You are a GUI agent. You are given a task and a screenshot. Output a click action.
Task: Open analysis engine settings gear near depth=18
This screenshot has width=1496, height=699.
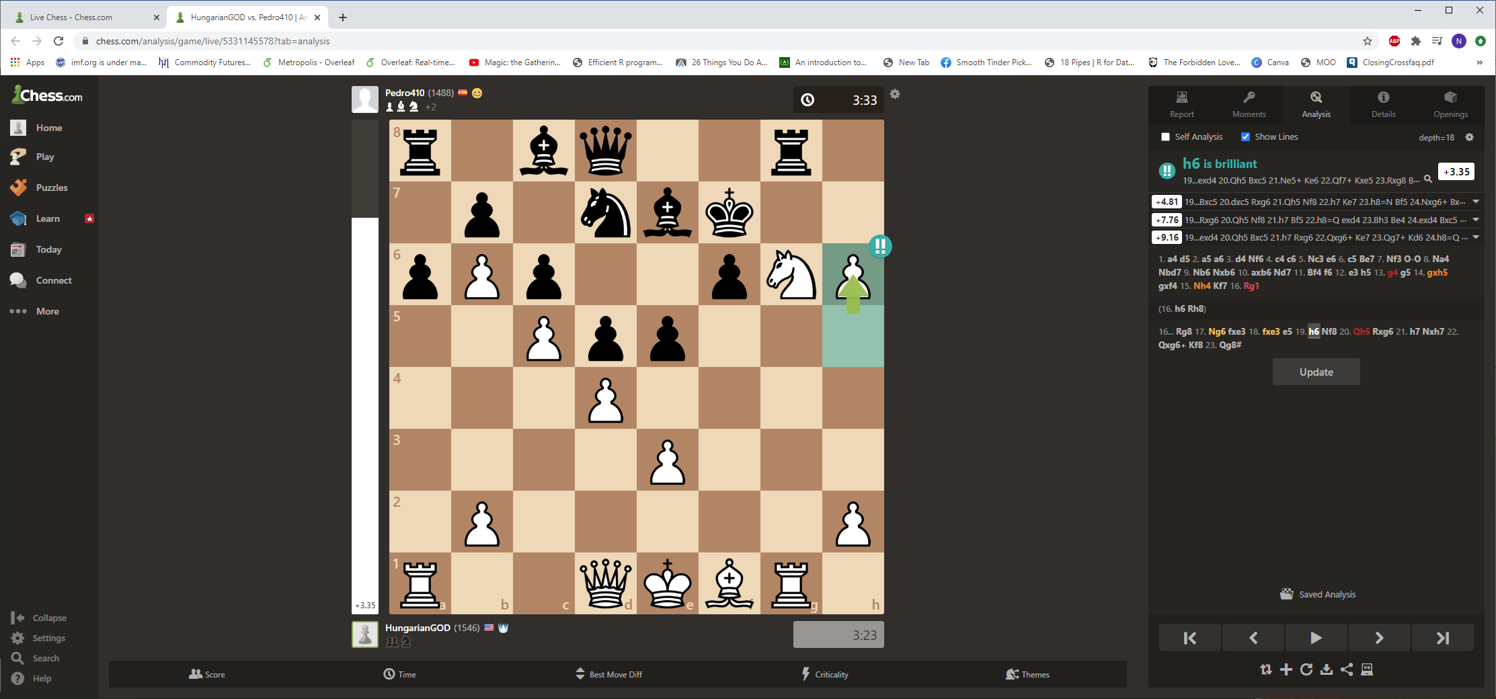click(x=1469, y=137)
